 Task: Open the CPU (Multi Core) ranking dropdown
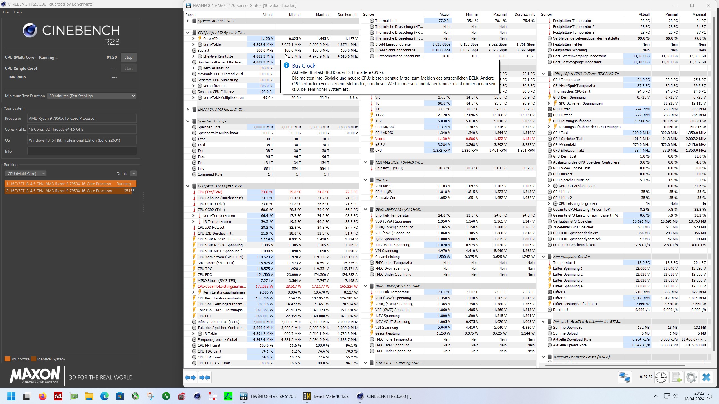coord(26,174)
